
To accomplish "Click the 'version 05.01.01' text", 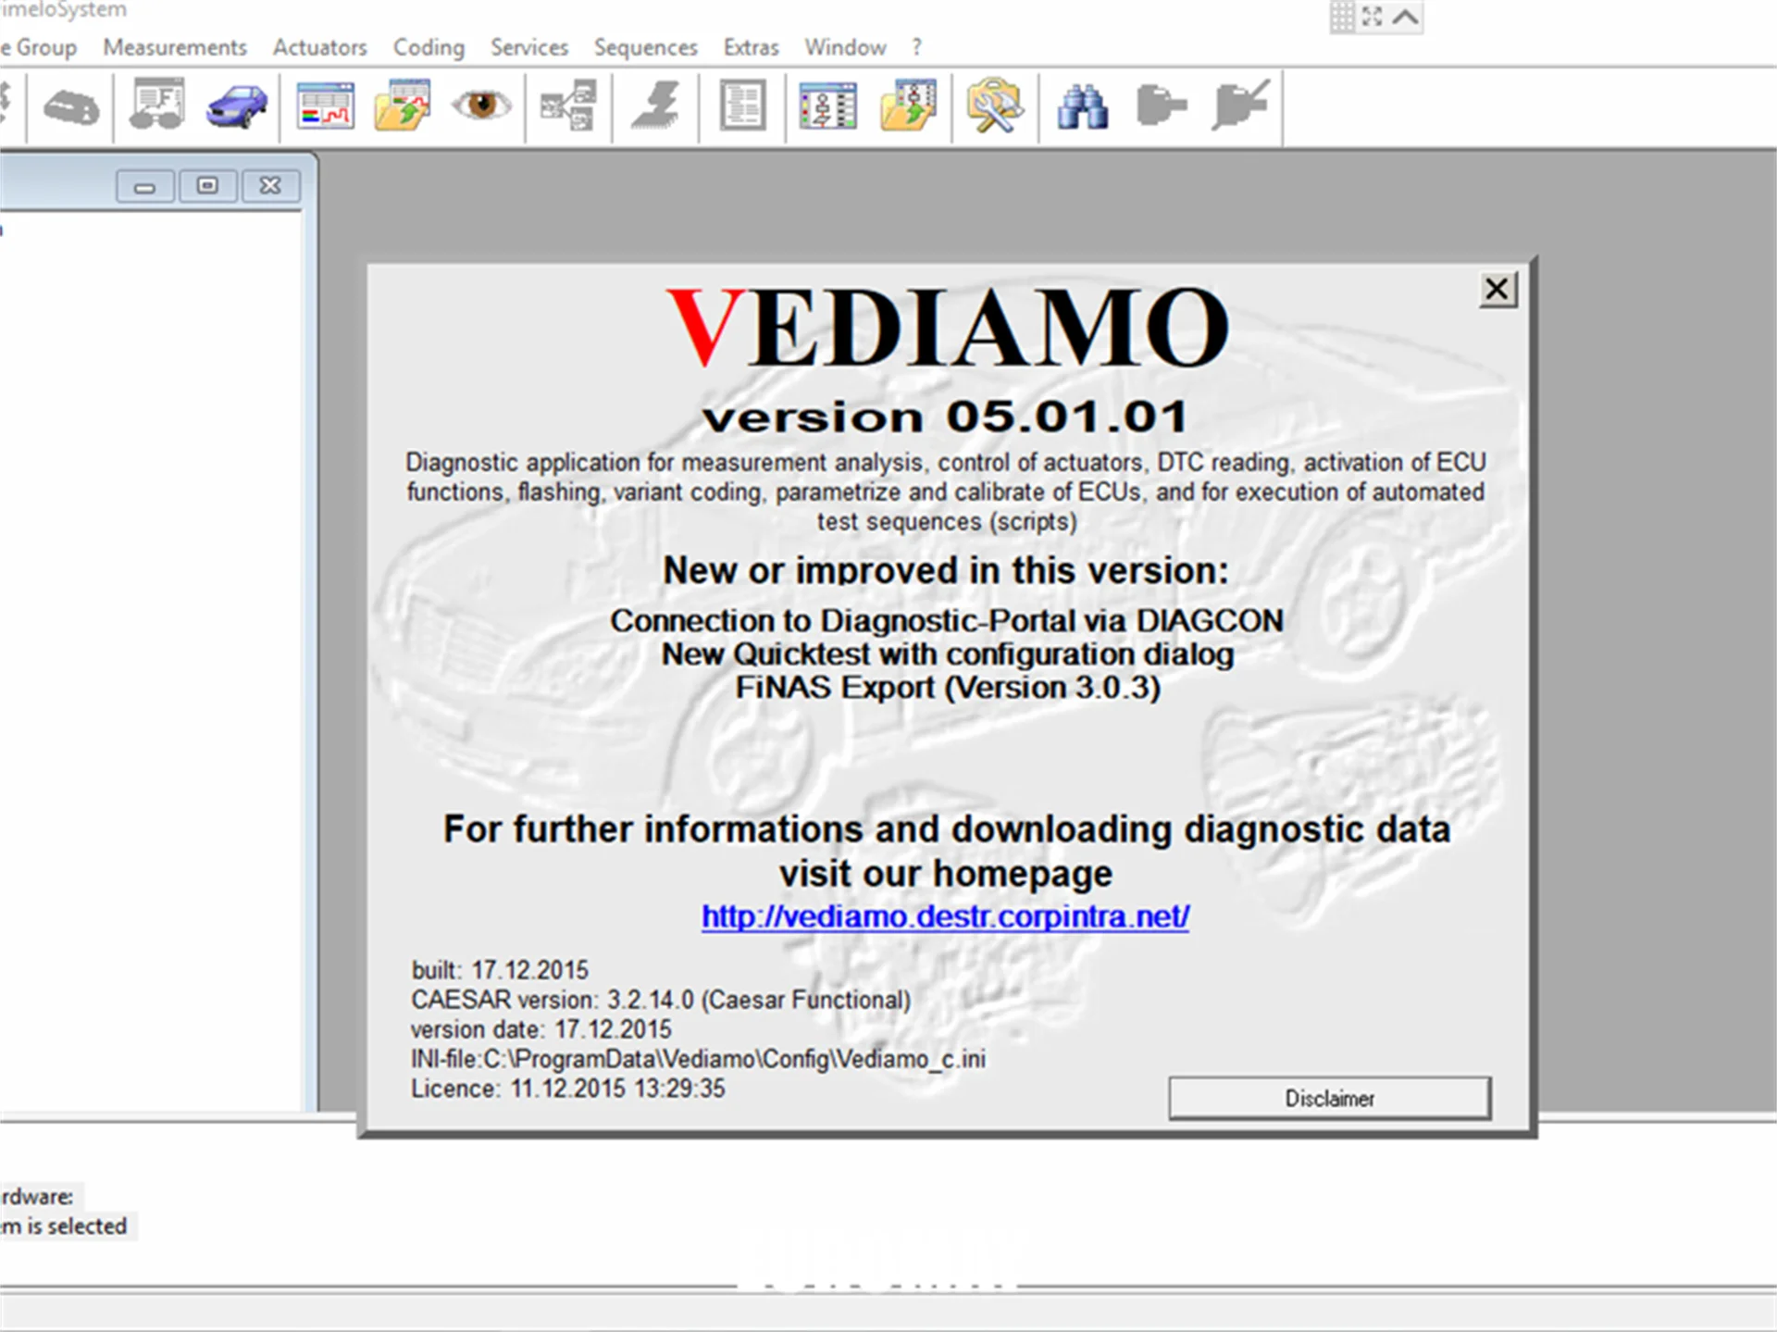I will point(945,417).
